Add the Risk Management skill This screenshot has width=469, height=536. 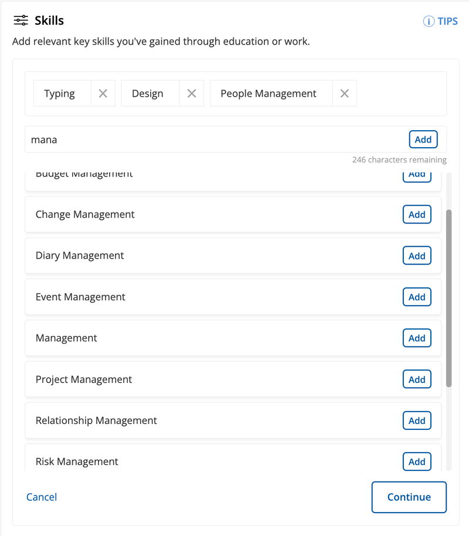click(x=417, y=462)
